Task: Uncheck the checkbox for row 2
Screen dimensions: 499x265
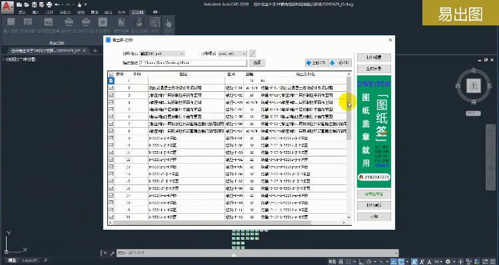Action: [111, 88]
